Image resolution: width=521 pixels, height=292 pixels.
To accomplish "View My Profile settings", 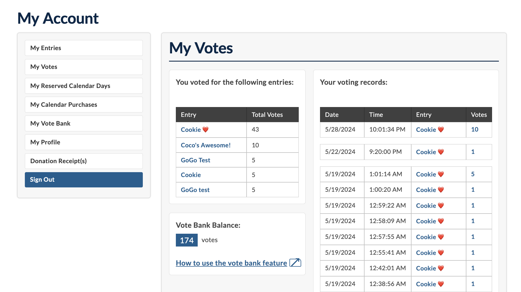I will 84,142.
